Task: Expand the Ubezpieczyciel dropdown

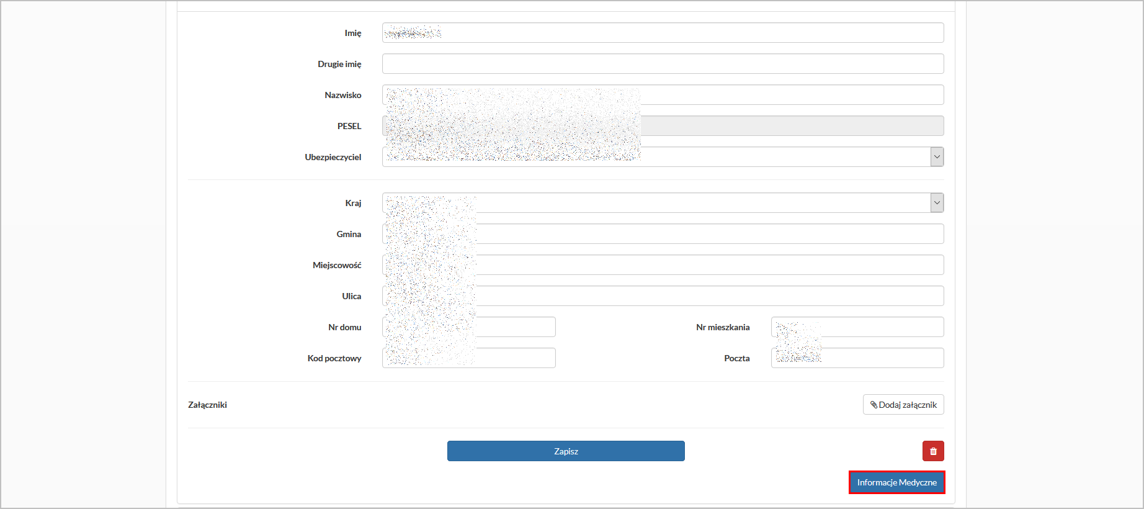Action: [x=936, y=157]
